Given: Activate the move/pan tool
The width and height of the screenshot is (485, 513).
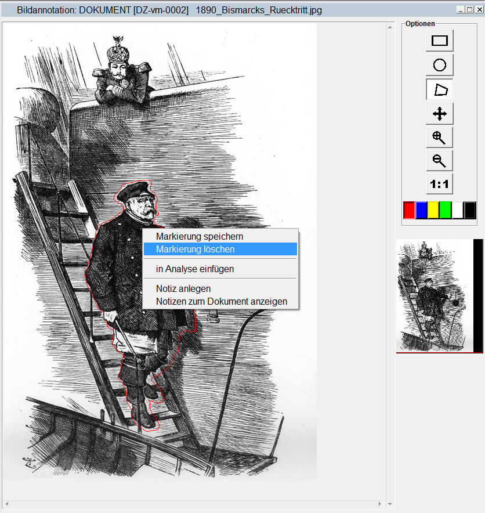Looking at the screenshot, I should (x=440, y=113).
